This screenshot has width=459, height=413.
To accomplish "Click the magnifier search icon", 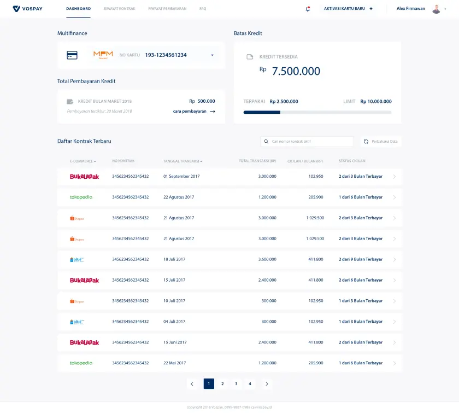I will point(266,142).
